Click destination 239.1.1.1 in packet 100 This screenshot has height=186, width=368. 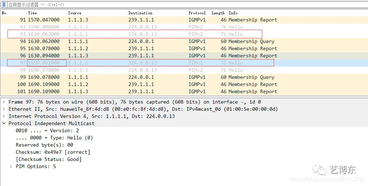pos(141,84)
